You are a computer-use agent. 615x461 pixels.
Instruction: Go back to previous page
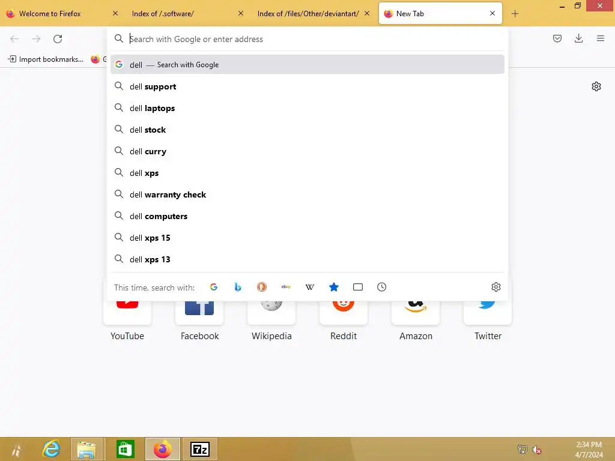14,39
